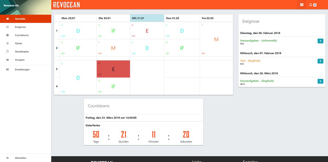The image size is (328, 162).
Task: Go to Countdowns in the sidebar
Action: point(25,35)
